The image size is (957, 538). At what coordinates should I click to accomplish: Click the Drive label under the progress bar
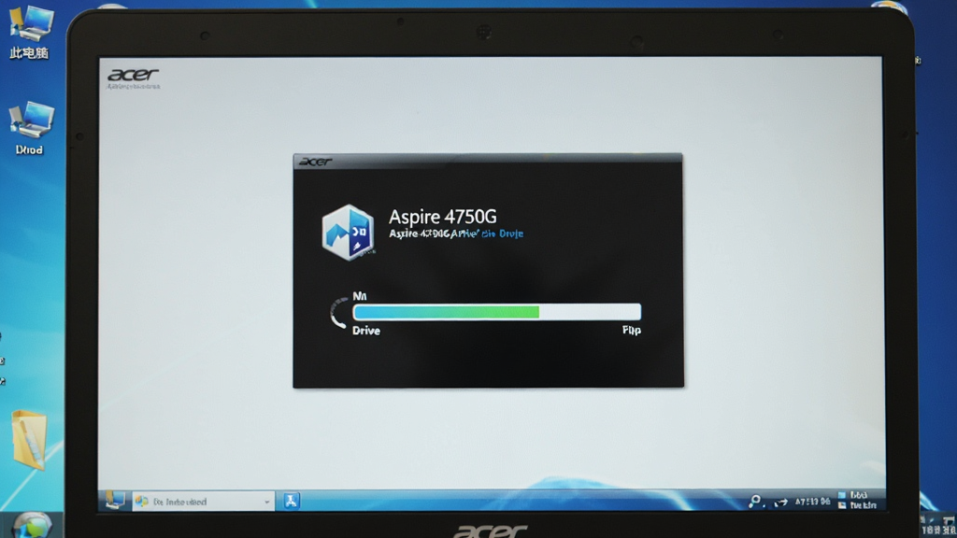366,331
